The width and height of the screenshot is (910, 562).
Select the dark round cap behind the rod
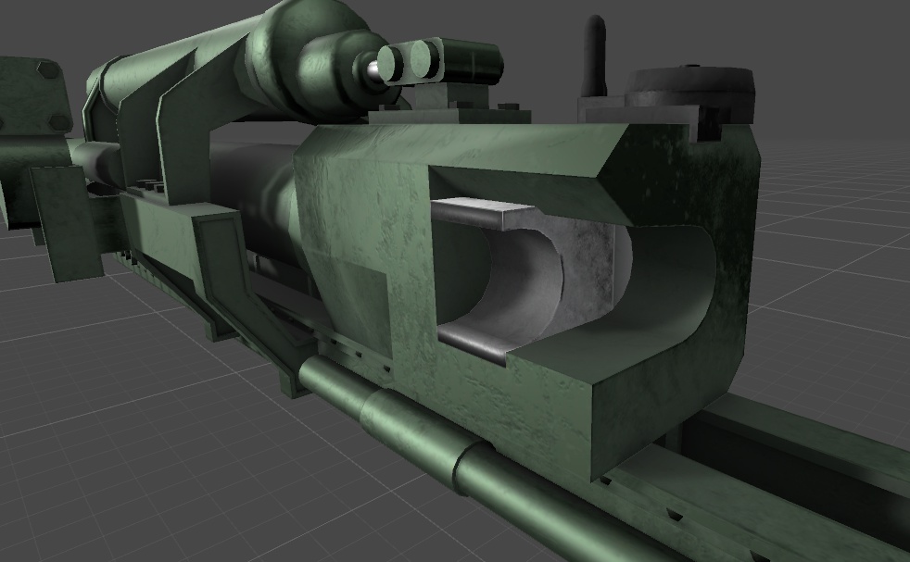click(692, 87)
